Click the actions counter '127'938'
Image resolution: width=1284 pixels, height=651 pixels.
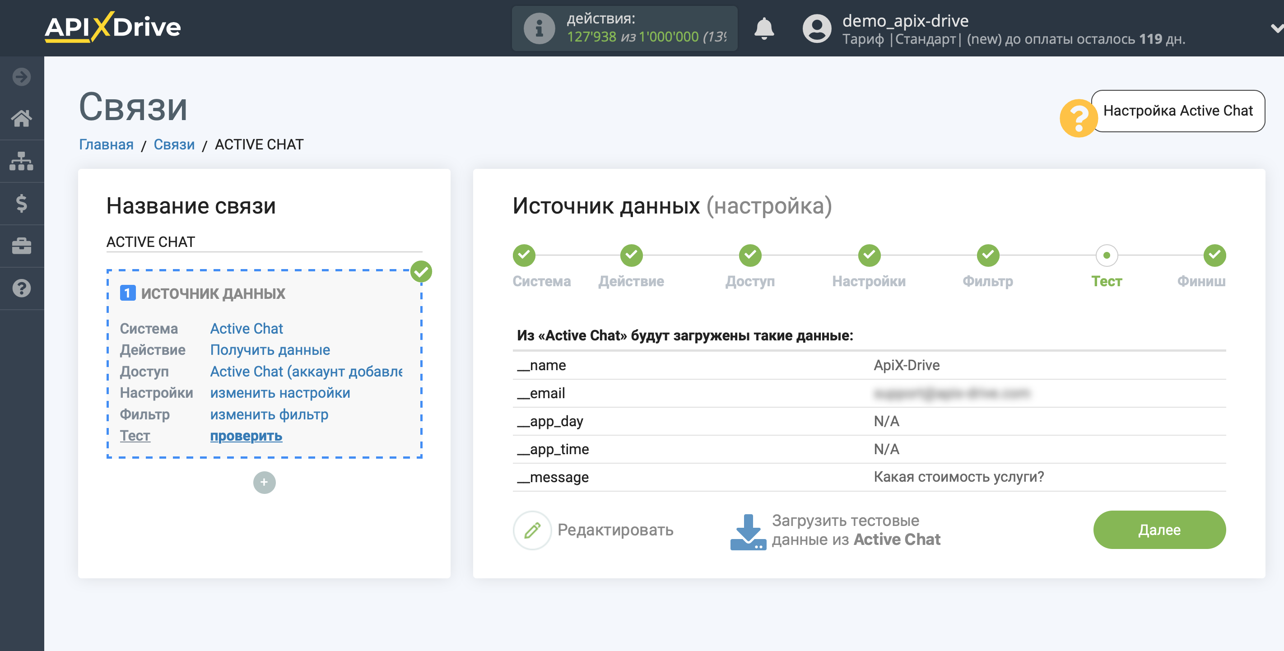pos(591,37)
